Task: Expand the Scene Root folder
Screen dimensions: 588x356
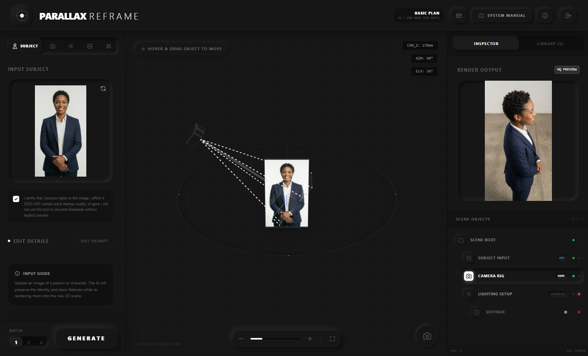Action: [x=461, y=240]
